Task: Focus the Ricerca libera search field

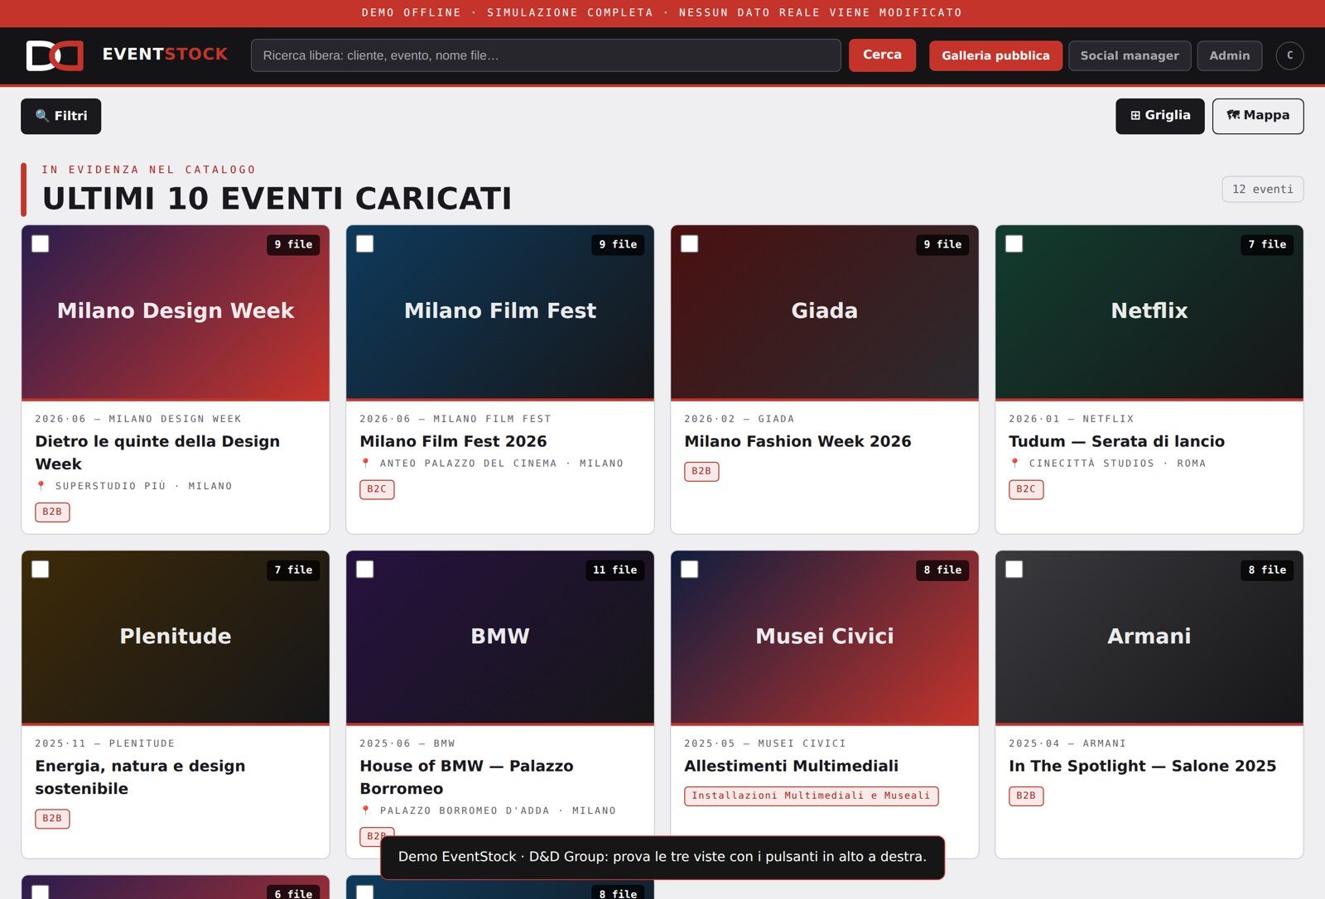Action: (x=546, y=55)
